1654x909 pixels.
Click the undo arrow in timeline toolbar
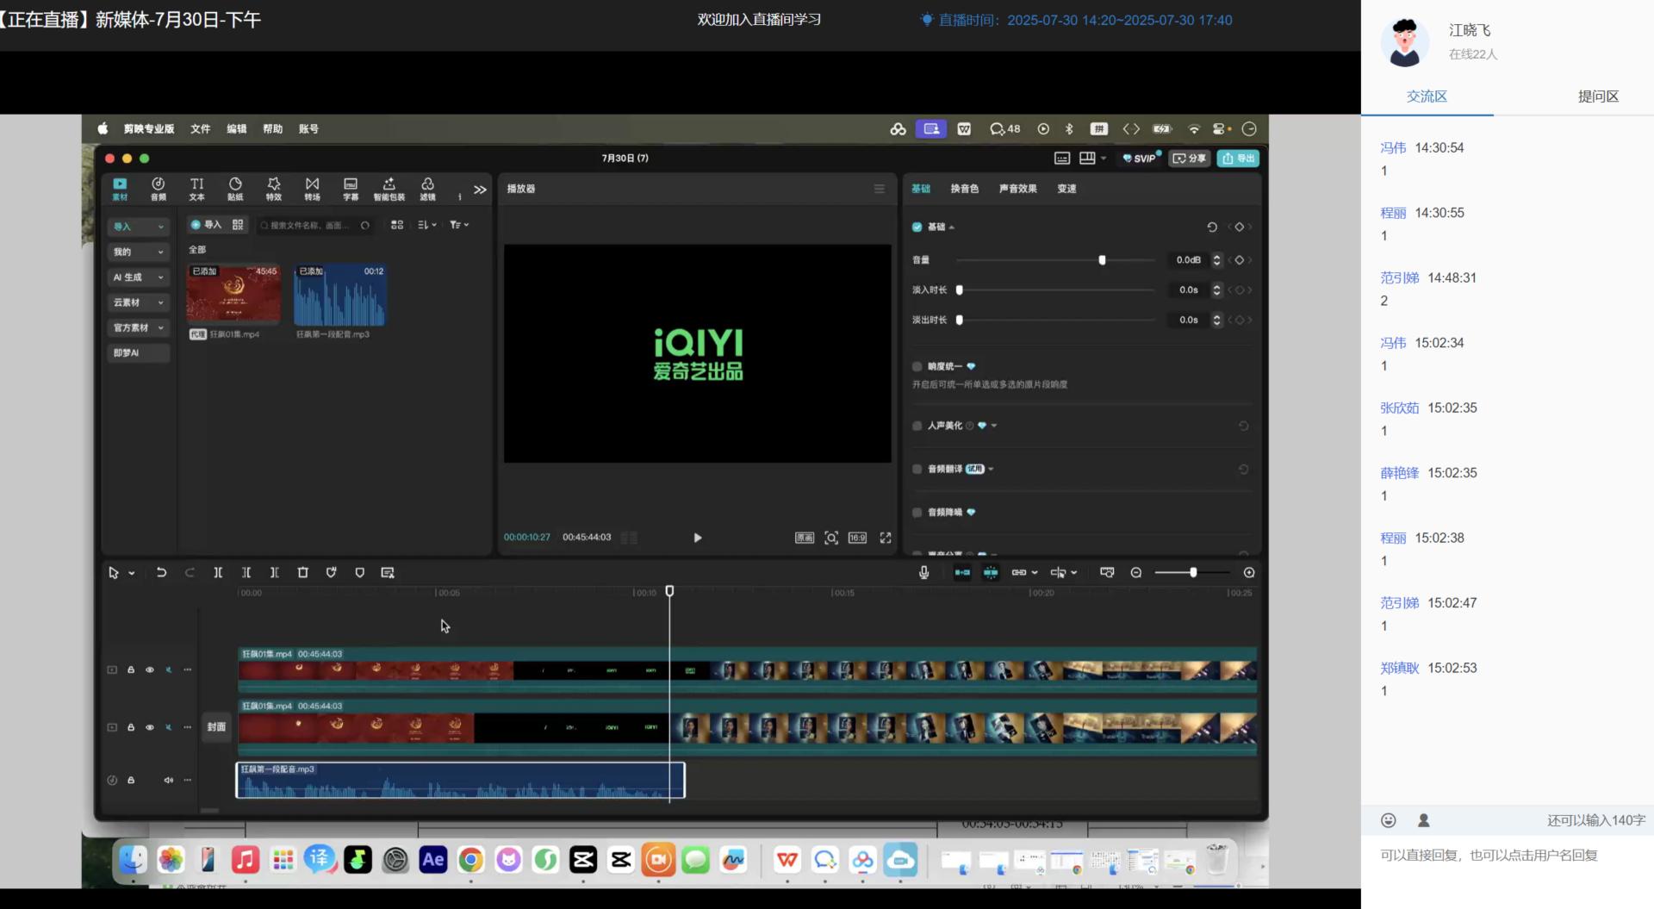[x=161, y=573]
